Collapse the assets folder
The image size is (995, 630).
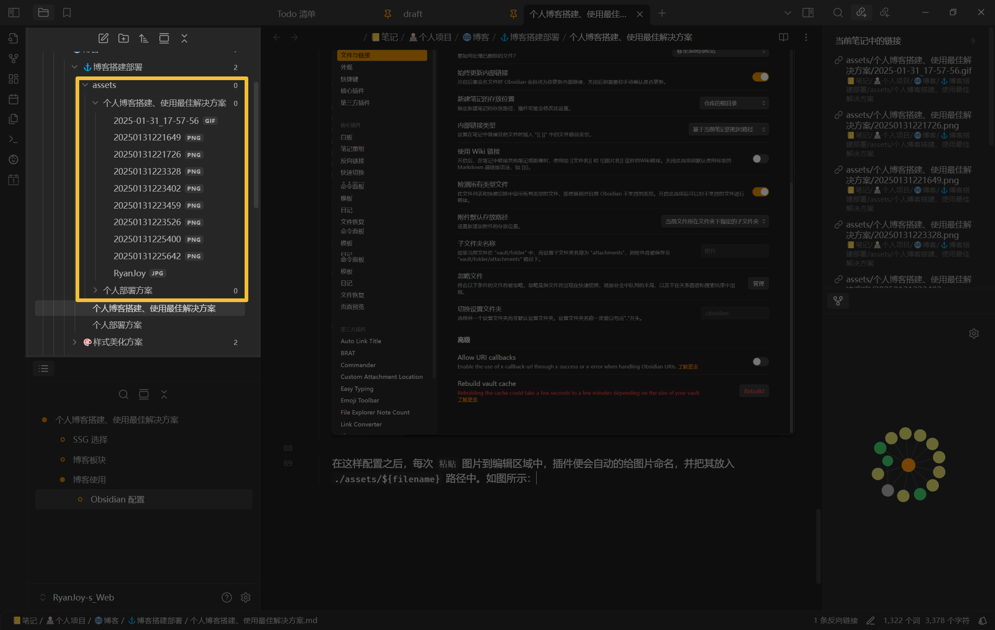coord(85,85)
